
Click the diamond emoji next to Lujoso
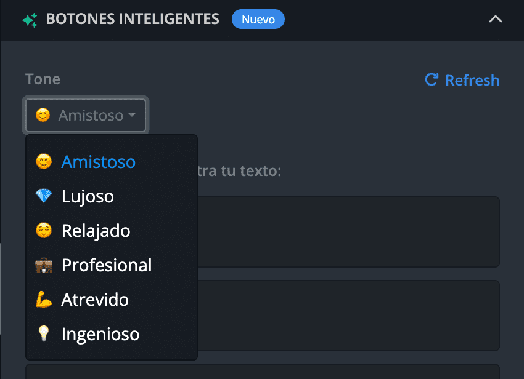coord(44,196)
